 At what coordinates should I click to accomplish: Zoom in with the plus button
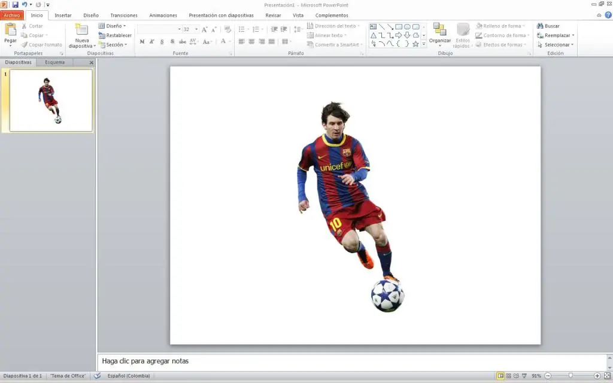pos(597,376)
